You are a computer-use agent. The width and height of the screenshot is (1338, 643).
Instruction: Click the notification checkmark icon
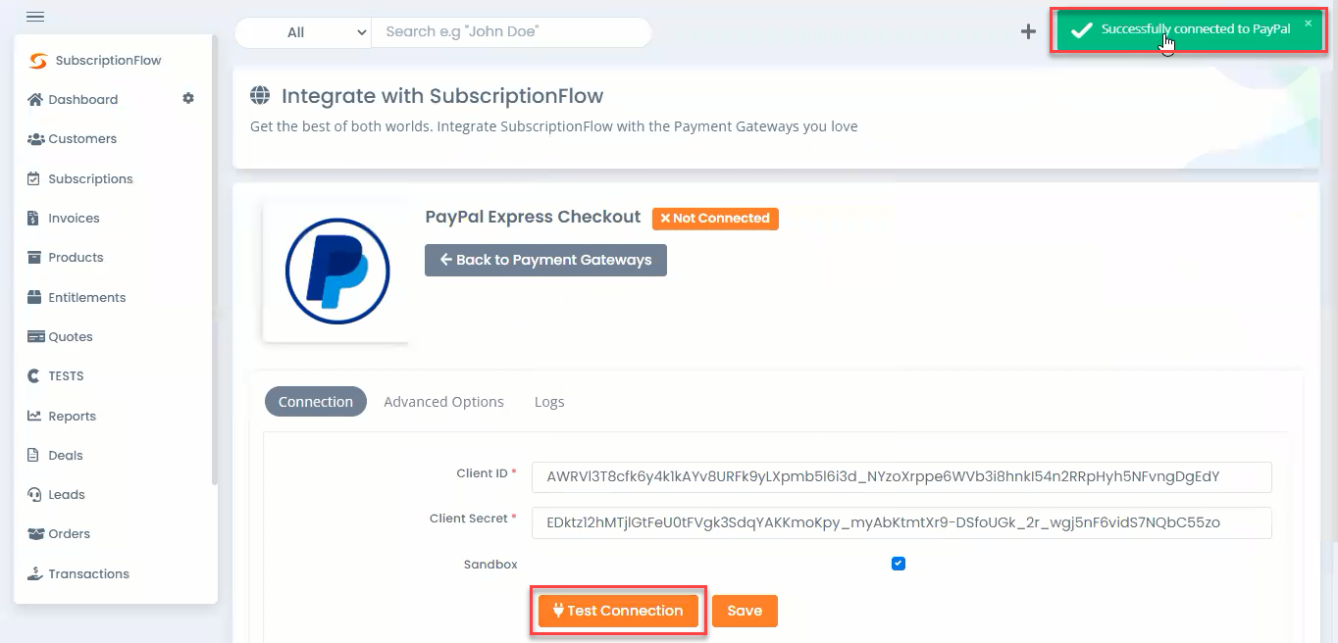[x=1081, y=30]
